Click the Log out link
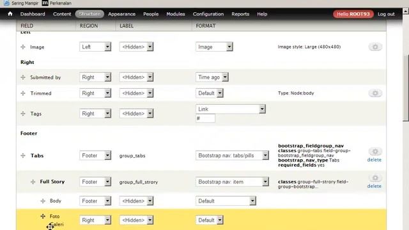 386,14
